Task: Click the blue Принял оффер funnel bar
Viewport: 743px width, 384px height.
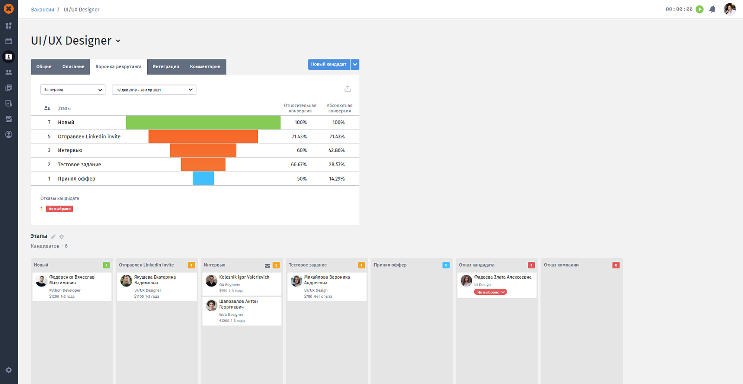Action: tap(203, 179)
